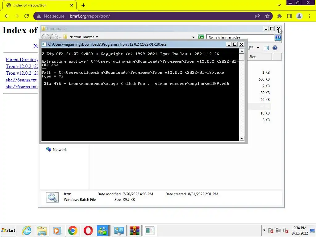
Task: Minimize the Tron extraction console window
Action: pos(229,44)
